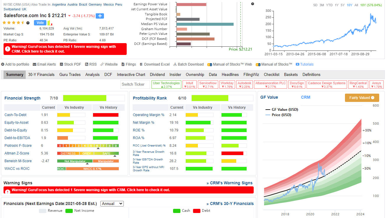Viewport: 386px width, 218px height.
Task: Go to the Ownership tab
Action: coord(195,74)
